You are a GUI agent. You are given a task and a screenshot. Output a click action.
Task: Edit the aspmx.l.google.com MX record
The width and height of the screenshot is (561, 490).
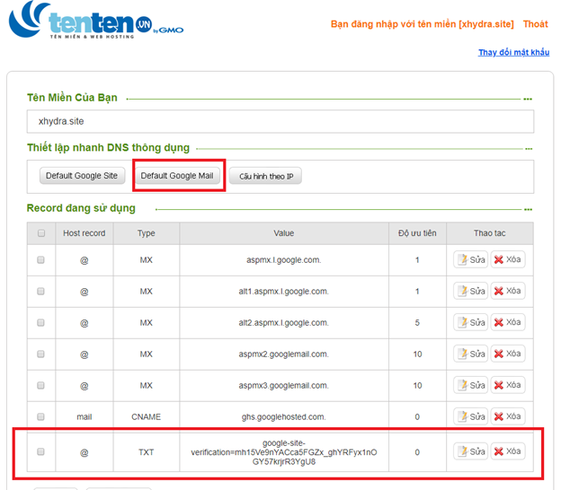[470, 260]
